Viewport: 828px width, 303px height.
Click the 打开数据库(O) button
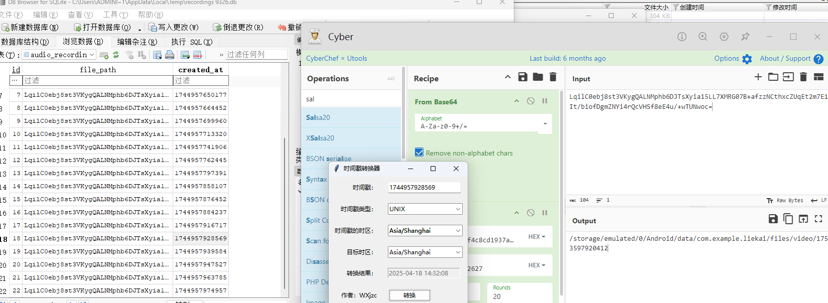(102, 27)
